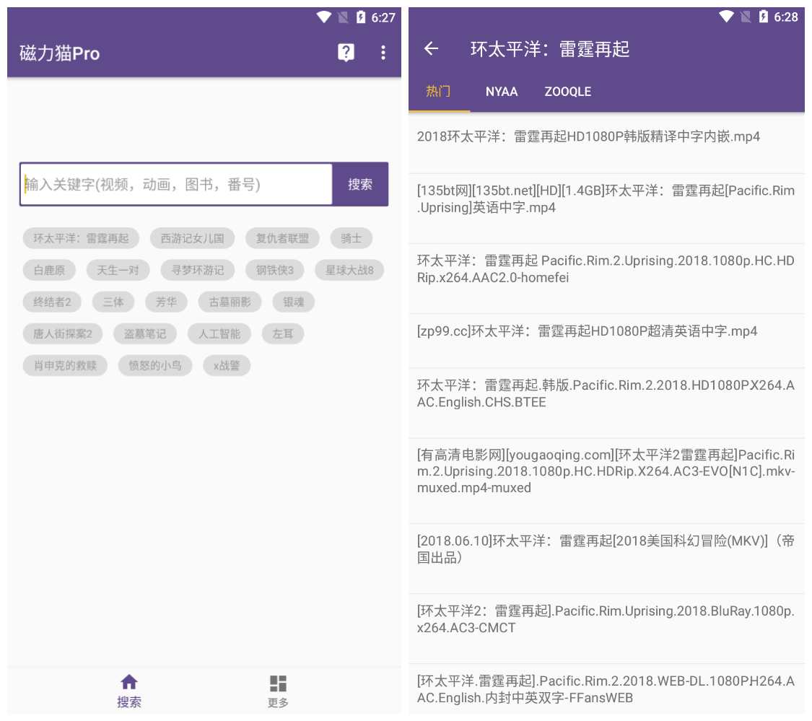Tap the 愤怒的小鸟 keyword chip
The width and height of the screenshot is (812, 721).
coord(155,365)
